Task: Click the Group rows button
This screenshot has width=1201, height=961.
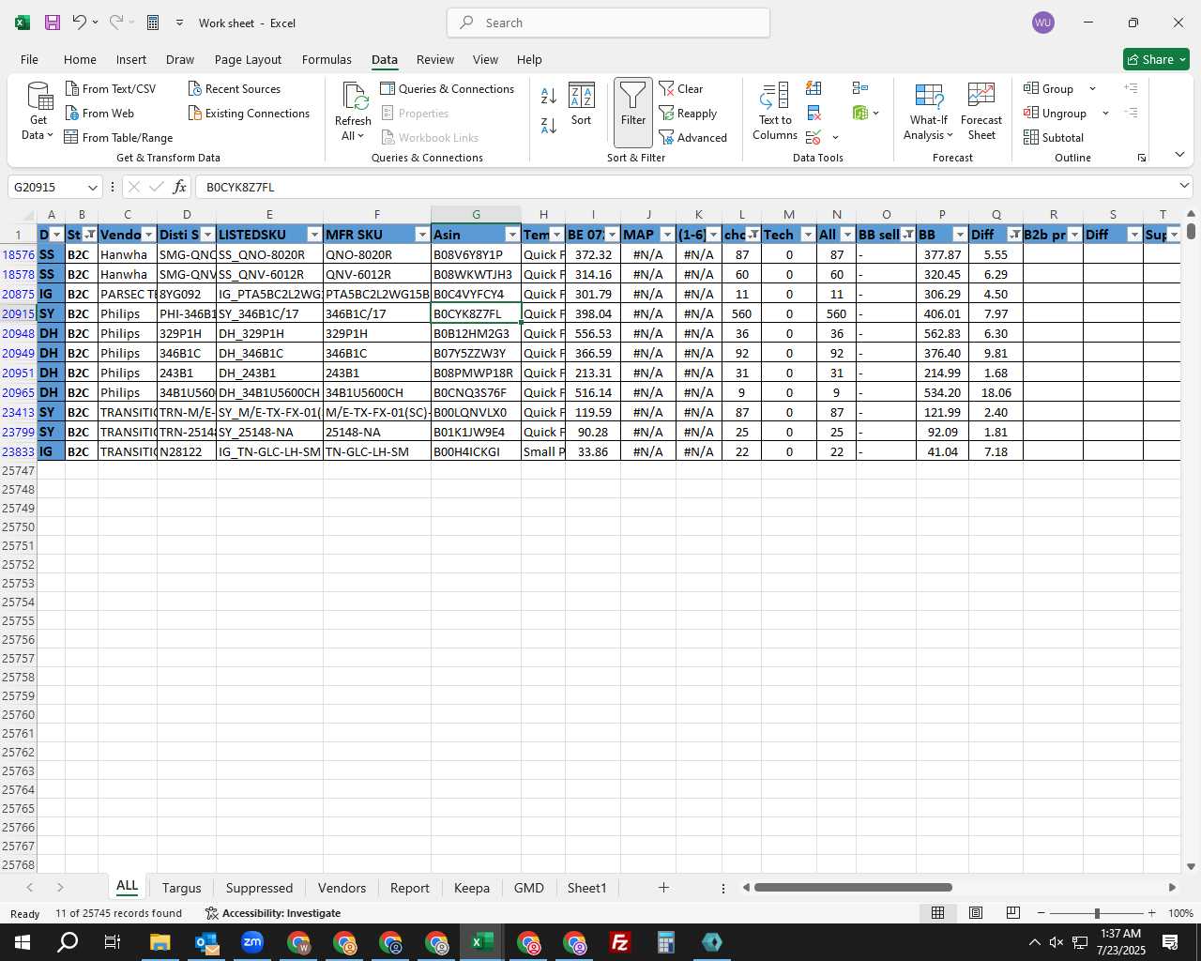Action: [1049, 88]
